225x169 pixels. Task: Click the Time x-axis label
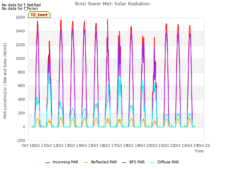point(199,151)
